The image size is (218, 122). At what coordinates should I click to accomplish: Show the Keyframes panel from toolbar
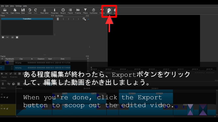pyautogui.click(x=93, y=11)
